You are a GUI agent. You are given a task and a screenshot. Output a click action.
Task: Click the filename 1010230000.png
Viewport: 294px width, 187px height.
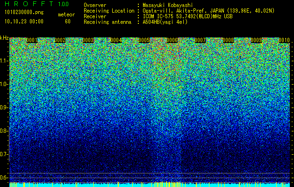pos(24,12)
